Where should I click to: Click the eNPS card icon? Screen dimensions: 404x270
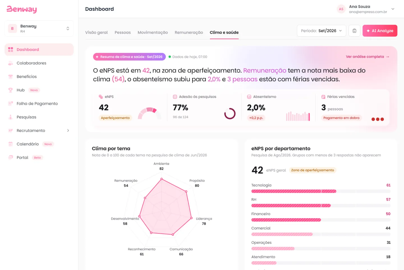pos(101,97)
